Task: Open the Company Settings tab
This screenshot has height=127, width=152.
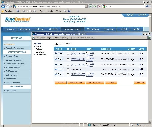Action: pos(73,29)
